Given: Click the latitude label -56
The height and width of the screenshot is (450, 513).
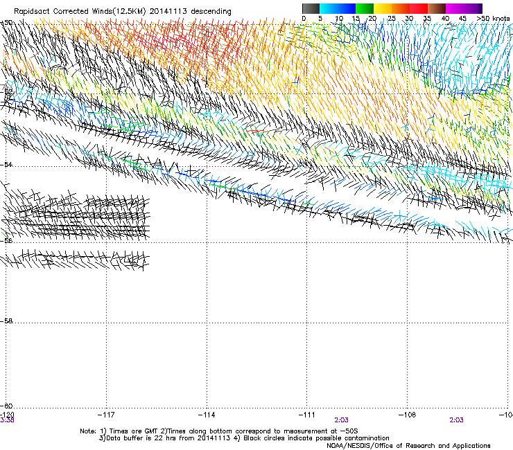Looking at the screenshot, I should tap(6, 240).
